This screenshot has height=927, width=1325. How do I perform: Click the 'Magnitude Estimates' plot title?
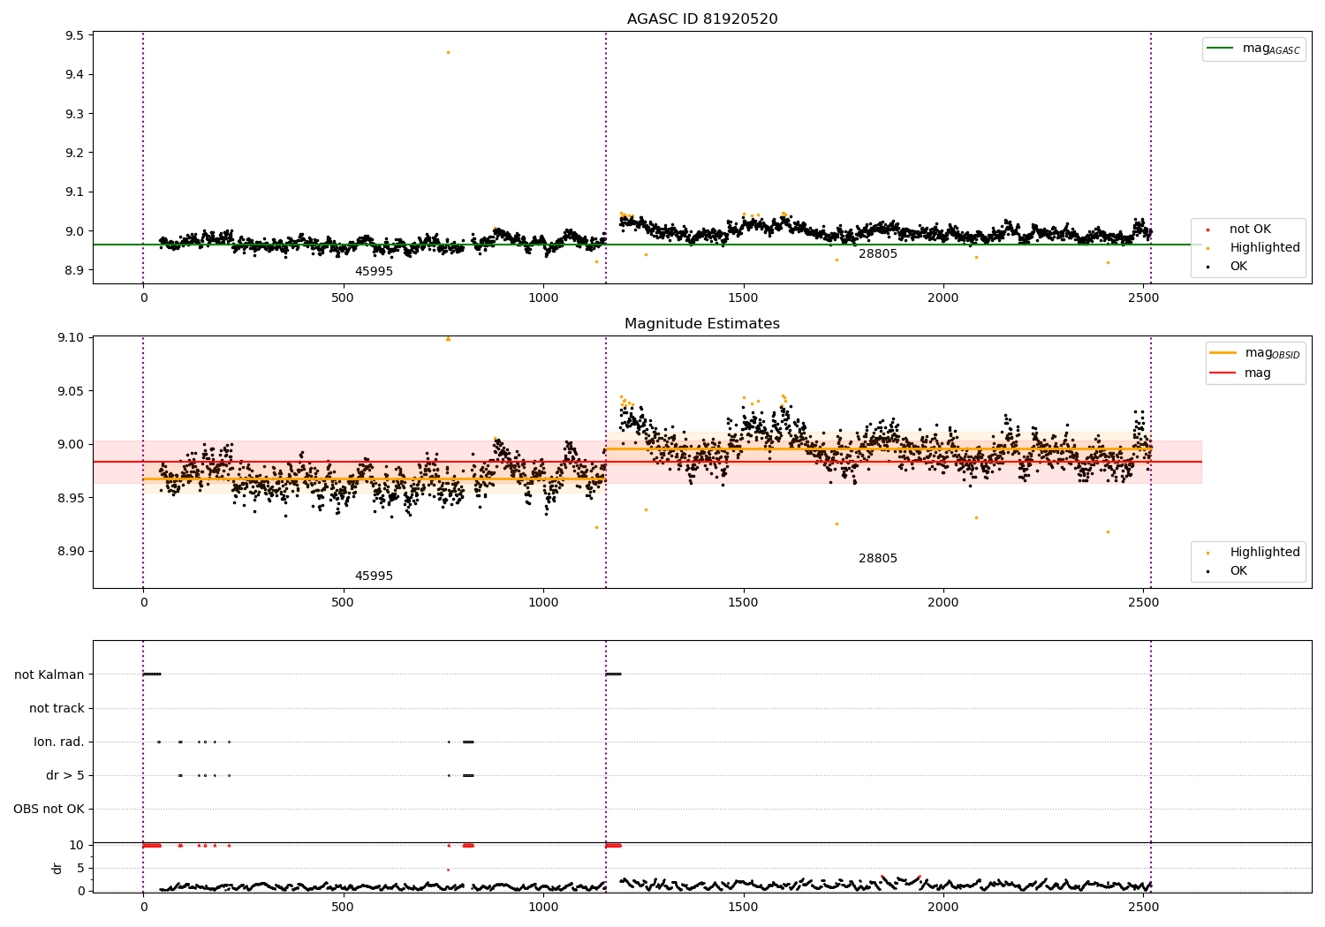coord(702,324)
